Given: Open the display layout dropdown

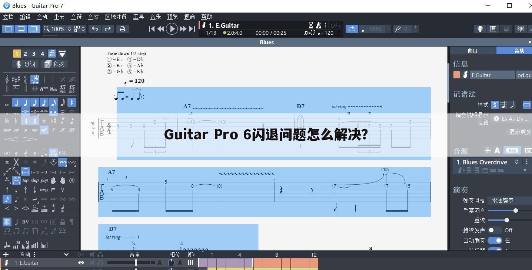Looking at the screenshot, I should coord(80,29).
